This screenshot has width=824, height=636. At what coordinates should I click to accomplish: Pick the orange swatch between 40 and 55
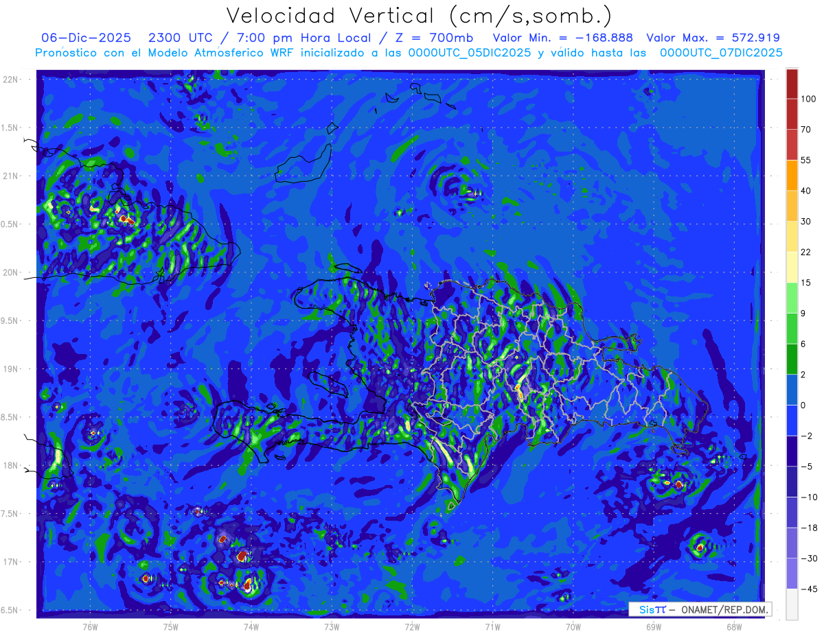[792, 175]
